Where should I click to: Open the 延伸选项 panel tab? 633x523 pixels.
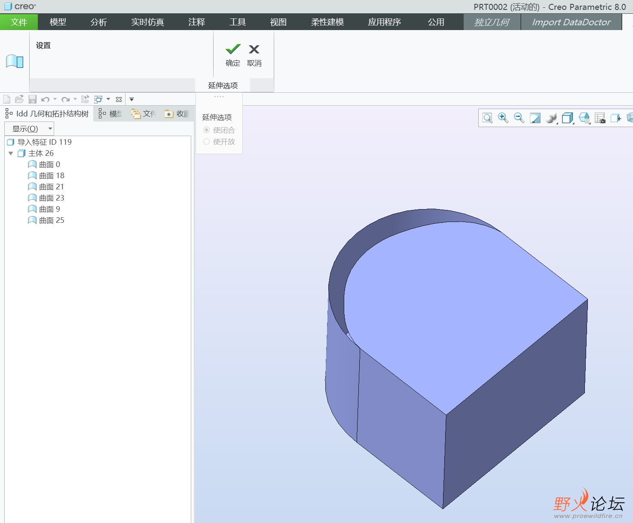point(223,85)
